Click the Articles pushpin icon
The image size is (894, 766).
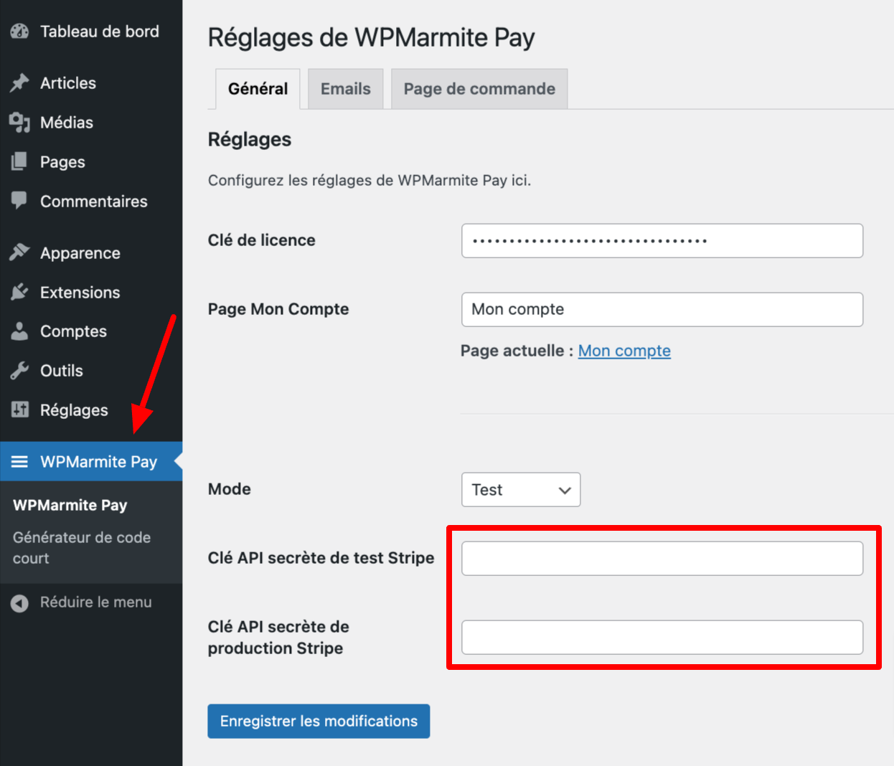(x=19, y=83)
